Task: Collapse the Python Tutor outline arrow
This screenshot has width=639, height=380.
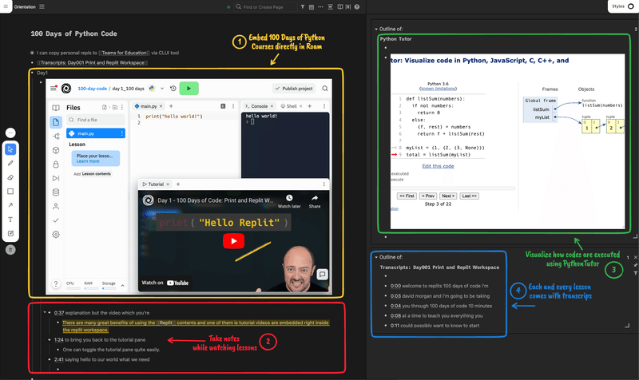Action: tap(376, 30)
